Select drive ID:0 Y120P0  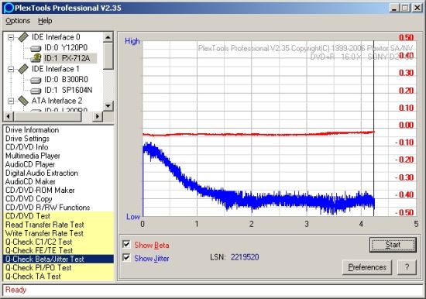(66, 47)
